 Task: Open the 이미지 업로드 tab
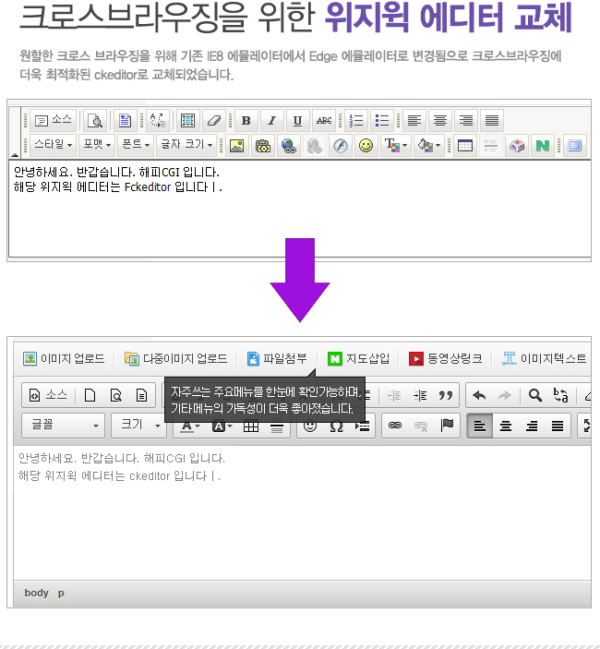click(64, 358)
